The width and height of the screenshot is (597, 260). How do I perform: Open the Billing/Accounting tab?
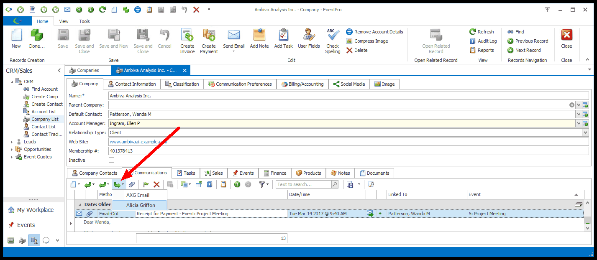302,84
